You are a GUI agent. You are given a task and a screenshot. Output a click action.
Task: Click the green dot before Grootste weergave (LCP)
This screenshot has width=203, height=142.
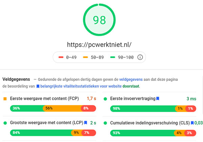5,123
